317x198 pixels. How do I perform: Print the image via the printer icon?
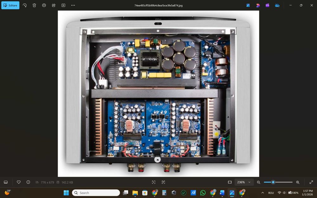(x=44, y=5)
